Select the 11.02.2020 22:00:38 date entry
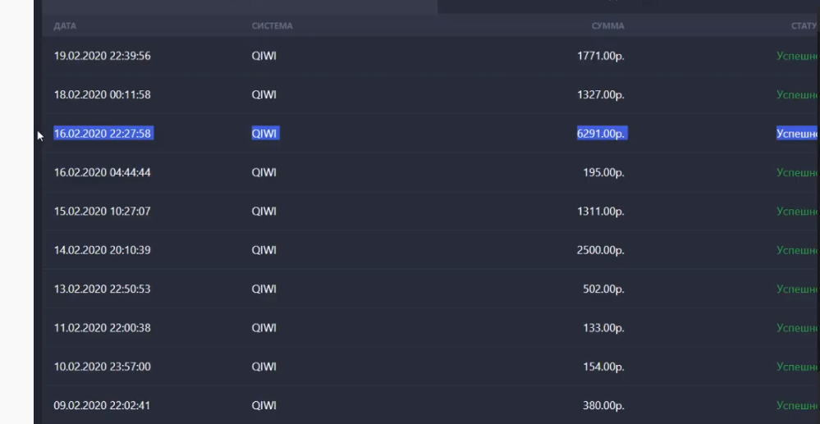The height and width of the screenshot is (424, 820). (x=102, y=328)
